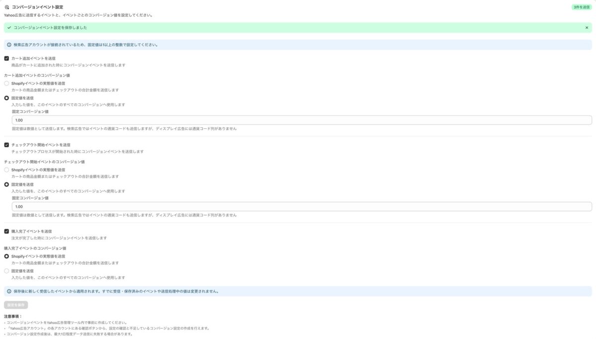Click the カート追加イベントを送信 label text
The width and height of the screenshot is (596, 339).
pyautogui.click(x=33, y=58)
